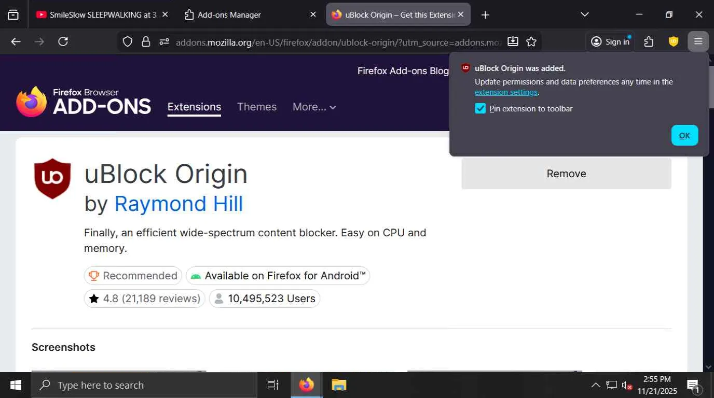
Task: Open the network icon in system tray
Action: 611,385
